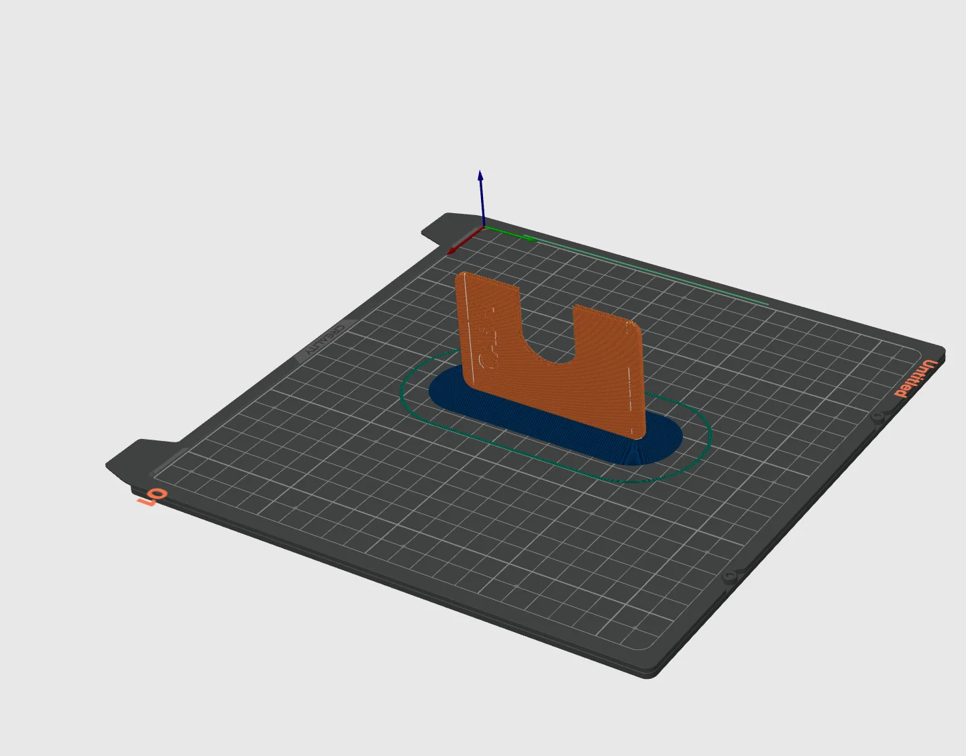Click the blue Z-axis arrow at the origin
This screenshot has width=966, height=756.
482,198
